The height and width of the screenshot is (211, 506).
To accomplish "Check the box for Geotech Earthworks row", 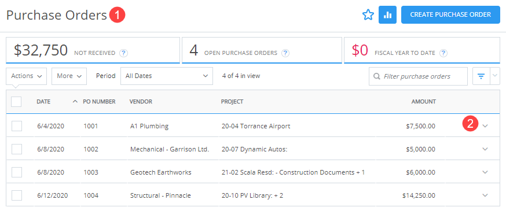I will coord(16,172).
